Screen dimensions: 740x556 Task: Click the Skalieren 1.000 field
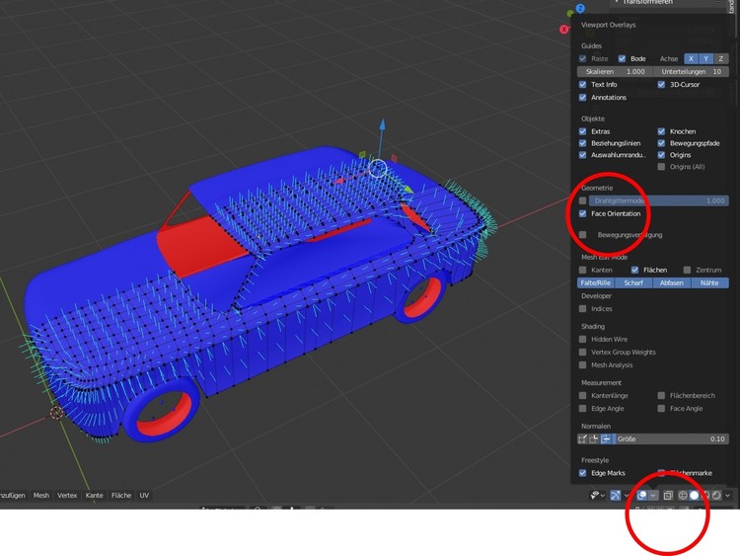pyautogui.click(x=615, y=72)
